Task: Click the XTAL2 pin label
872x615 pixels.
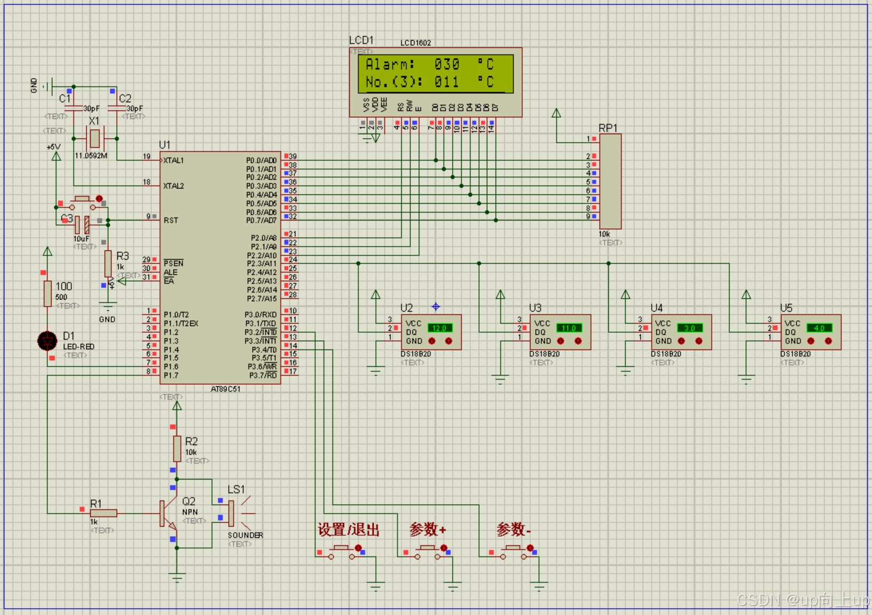Action: click(x=174, y=186)
